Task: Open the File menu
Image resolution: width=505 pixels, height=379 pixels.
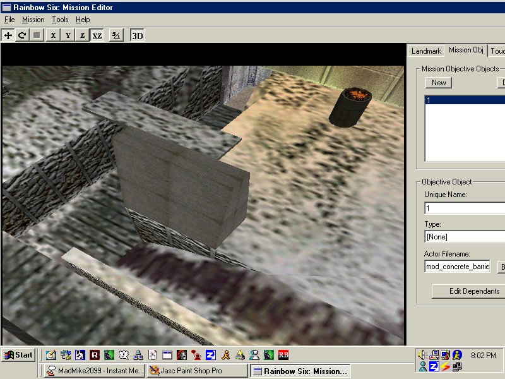Action: pyautogui.click(x=9, y=20)
